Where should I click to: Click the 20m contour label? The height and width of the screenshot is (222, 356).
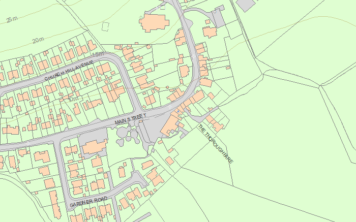coord(38,40)
